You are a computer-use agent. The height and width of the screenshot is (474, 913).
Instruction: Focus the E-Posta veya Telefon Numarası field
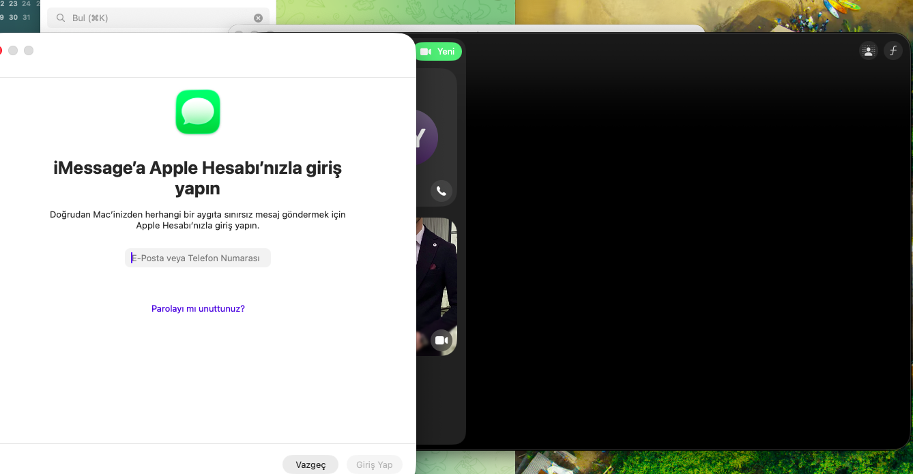(198, 258)
